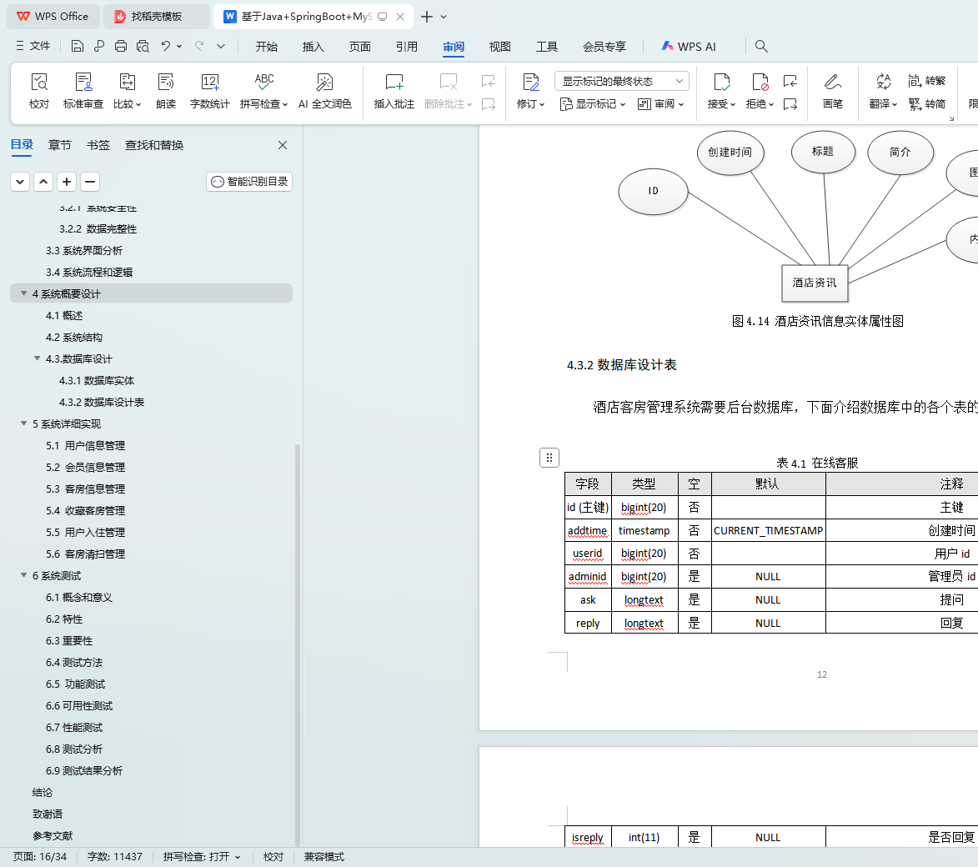Open the 文件 menu
Viewport: 978px width, 867px height.
point(33,46)
